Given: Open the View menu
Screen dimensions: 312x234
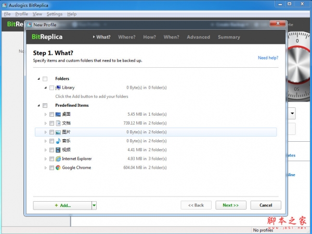Looking at the screenshot, I should click(37, 14).
